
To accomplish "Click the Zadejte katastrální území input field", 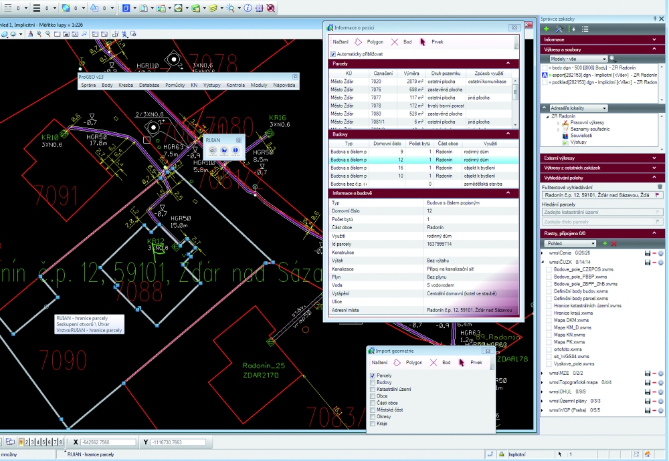I will pyautogui.click(x=601, y=212).
